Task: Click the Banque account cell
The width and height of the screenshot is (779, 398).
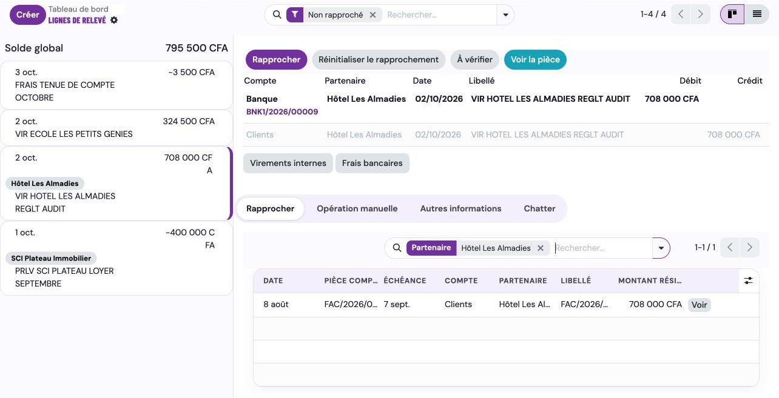Action: (262, 99)
